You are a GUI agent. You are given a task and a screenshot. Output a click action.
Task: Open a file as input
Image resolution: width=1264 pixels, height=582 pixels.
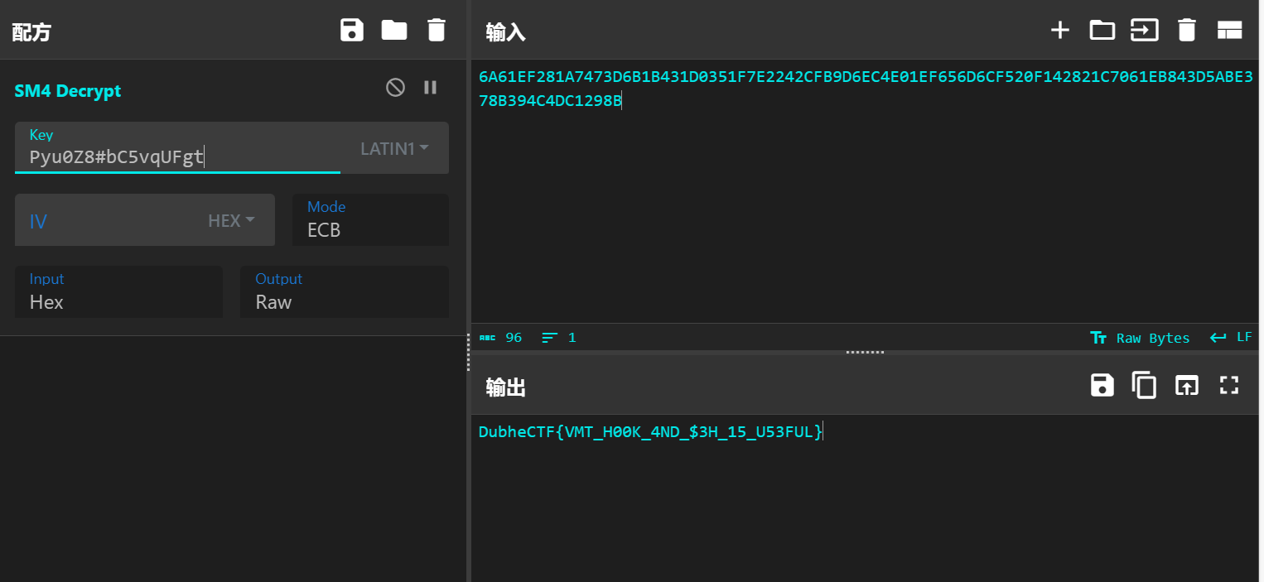(1102, 30)
